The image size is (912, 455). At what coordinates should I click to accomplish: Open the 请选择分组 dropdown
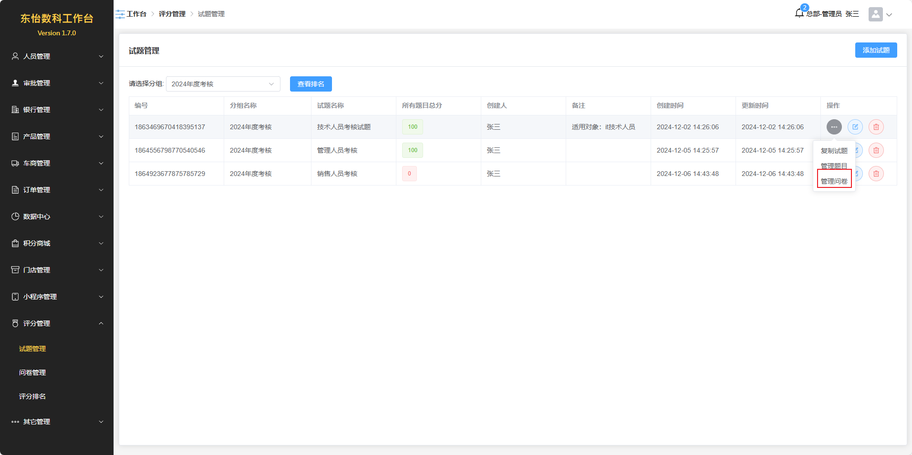click(x=223, y=84)
